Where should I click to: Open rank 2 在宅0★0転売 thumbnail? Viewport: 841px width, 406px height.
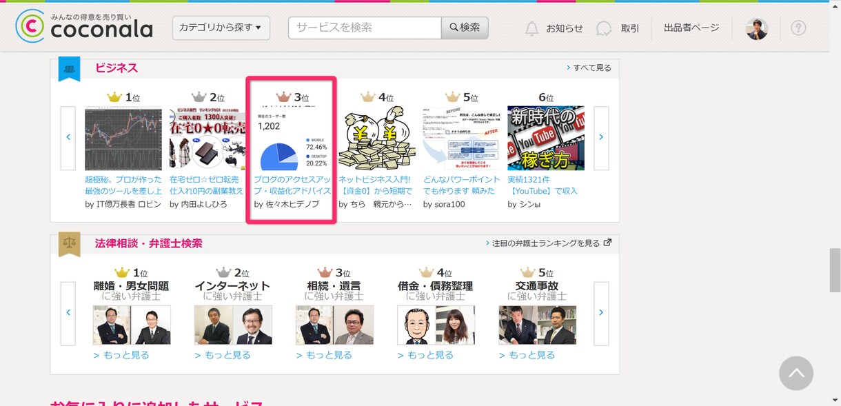[207, 138]
